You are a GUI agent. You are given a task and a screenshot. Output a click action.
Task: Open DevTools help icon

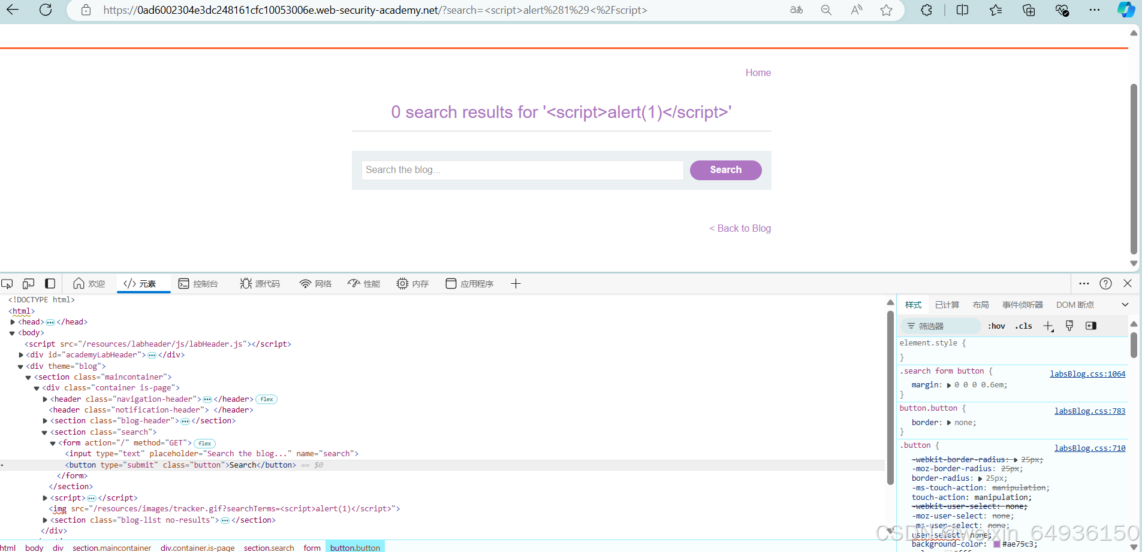point(1106,284)
